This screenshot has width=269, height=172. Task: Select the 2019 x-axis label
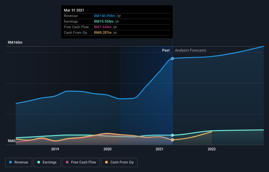pyautogui.click(x=55, y=149)
